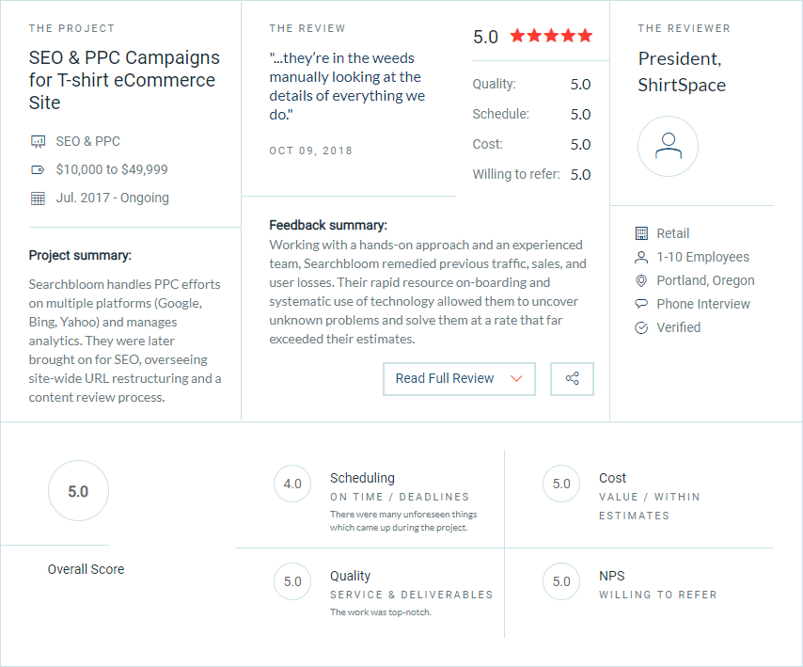Click the budget tag icon
Screen dimensions: 803x667
pos(38,170)
